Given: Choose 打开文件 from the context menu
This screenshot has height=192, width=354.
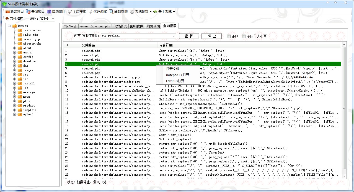Looking at the screenshot, I should [x=173, y=69].
